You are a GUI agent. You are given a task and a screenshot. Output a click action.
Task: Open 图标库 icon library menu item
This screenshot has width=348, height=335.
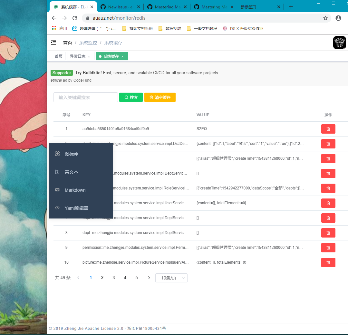(x=81, y=154)
